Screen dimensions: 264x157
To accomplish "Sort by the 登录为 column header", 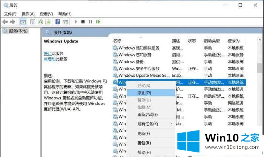I will 233,41.
